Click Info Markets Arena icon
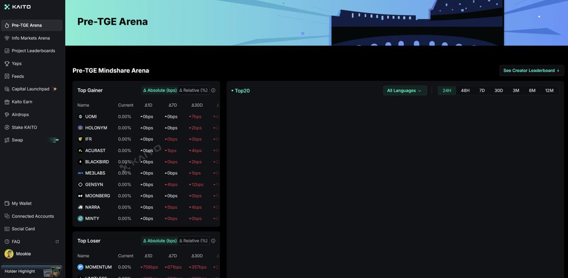The width and height of the screenshot is (568, 278). (x=7, y=38)
